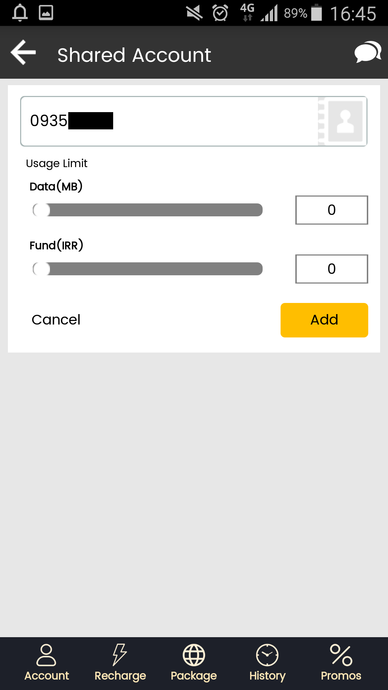This screenshot has width=388, height=690.
Task: Go to Recharge tab
Action: click(x=120, y=663)
